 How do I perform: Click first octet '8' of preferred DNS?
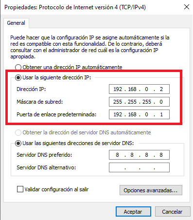117,155
